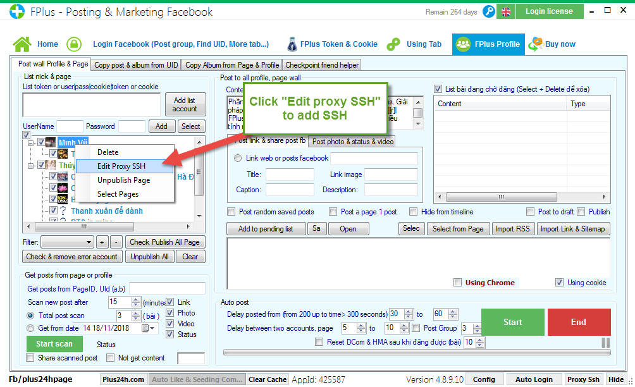The image size is (635, 387).
Task: Click the minus filter button
Action: pyautogui.click(x=116, y=242)
